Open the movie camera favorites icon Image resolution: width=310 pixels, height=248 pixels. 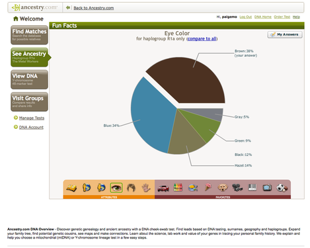coord(237,188)
